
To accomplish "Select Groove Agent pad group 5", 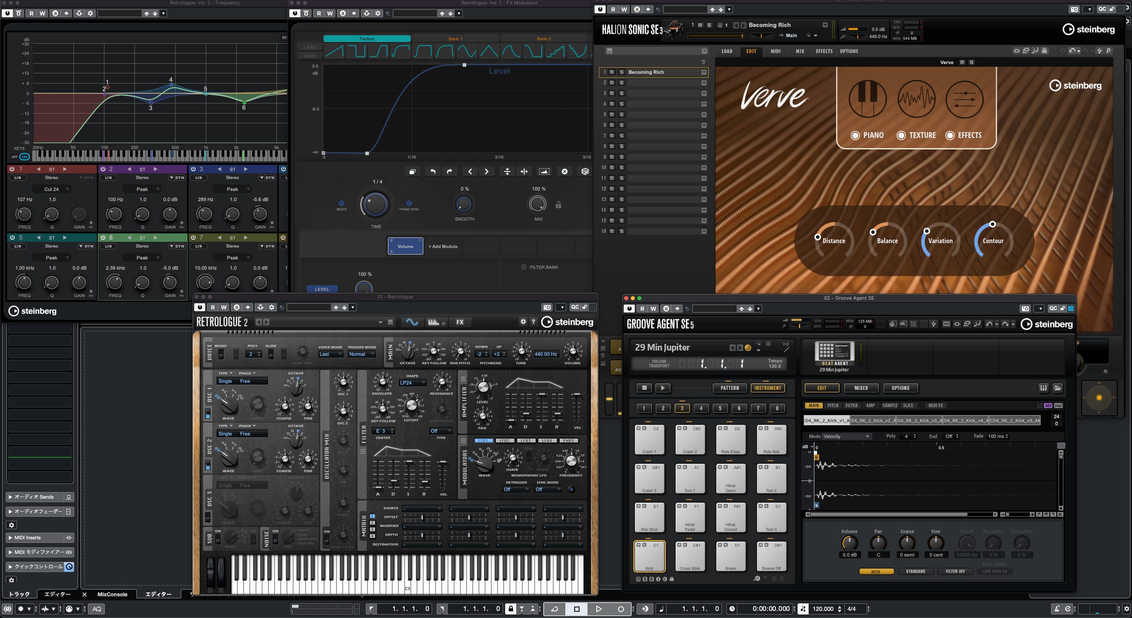I will (720, 408).
